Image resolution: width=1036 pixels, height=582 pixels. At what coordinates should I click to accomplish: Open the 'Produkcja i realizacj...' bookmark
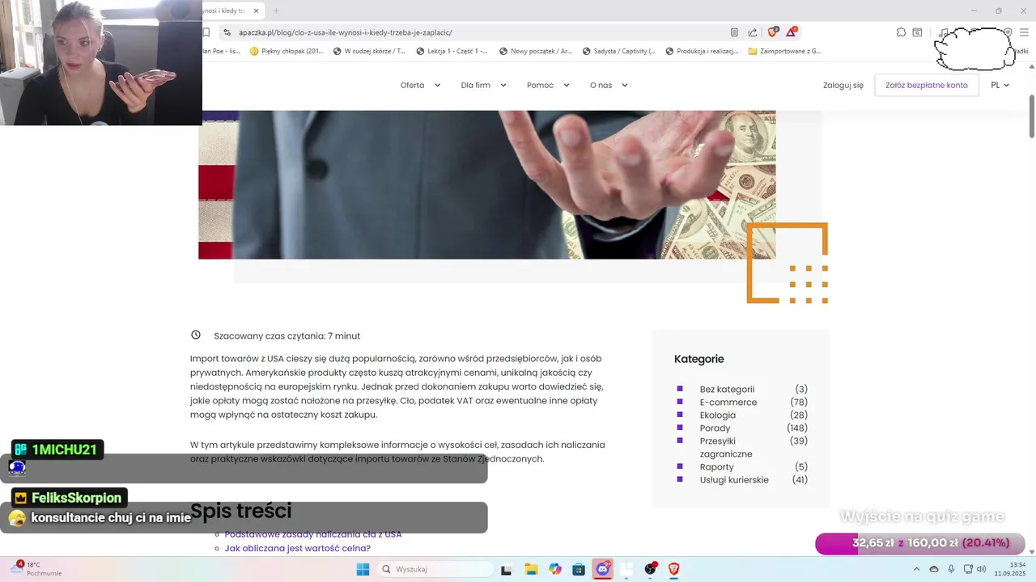702,51
